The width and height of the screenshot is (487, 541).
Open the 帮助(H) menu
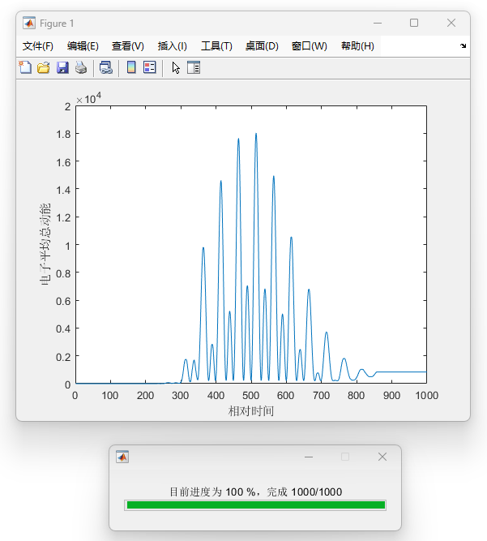coord(357,46)
